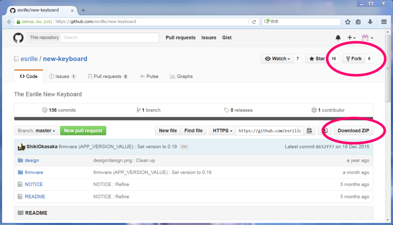Screen dimensions: 393x225
Task: Open the ShikiOkasaka author link
Action: point(42,147)
